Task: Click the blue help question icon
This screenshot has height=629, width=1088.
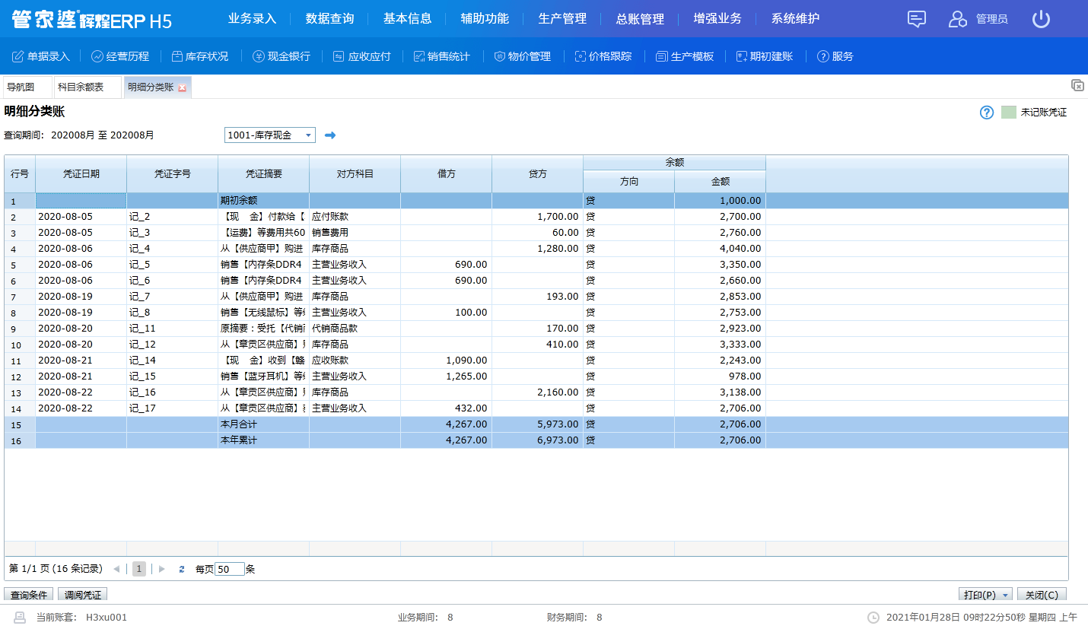Action: [x=987, y=113]
